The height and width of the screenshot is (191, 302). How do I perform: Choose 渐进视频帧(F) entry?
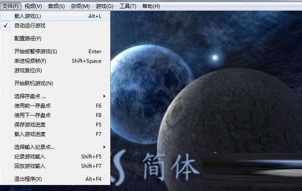(55, 61)
